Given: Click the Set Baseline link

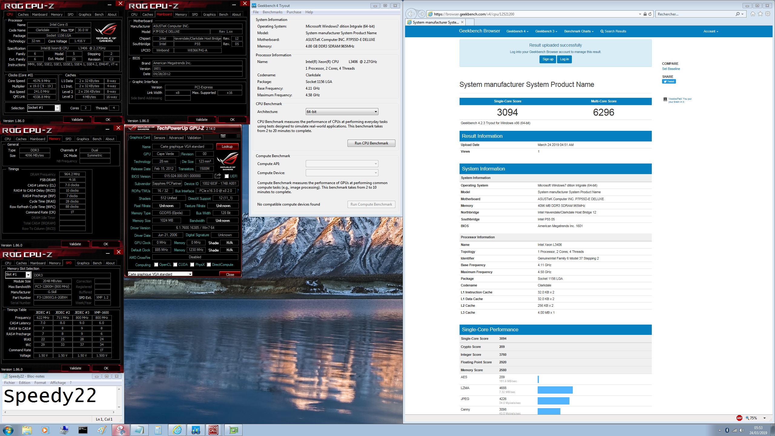Looking at the screenshot, I should pyautogui.click(x=671, y=69).
